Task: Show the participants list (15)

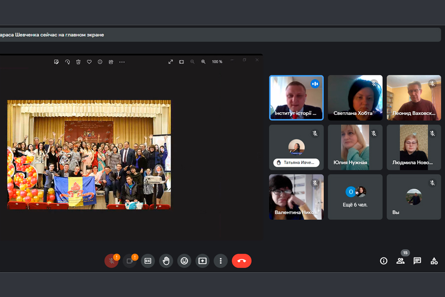Action: 400,261
